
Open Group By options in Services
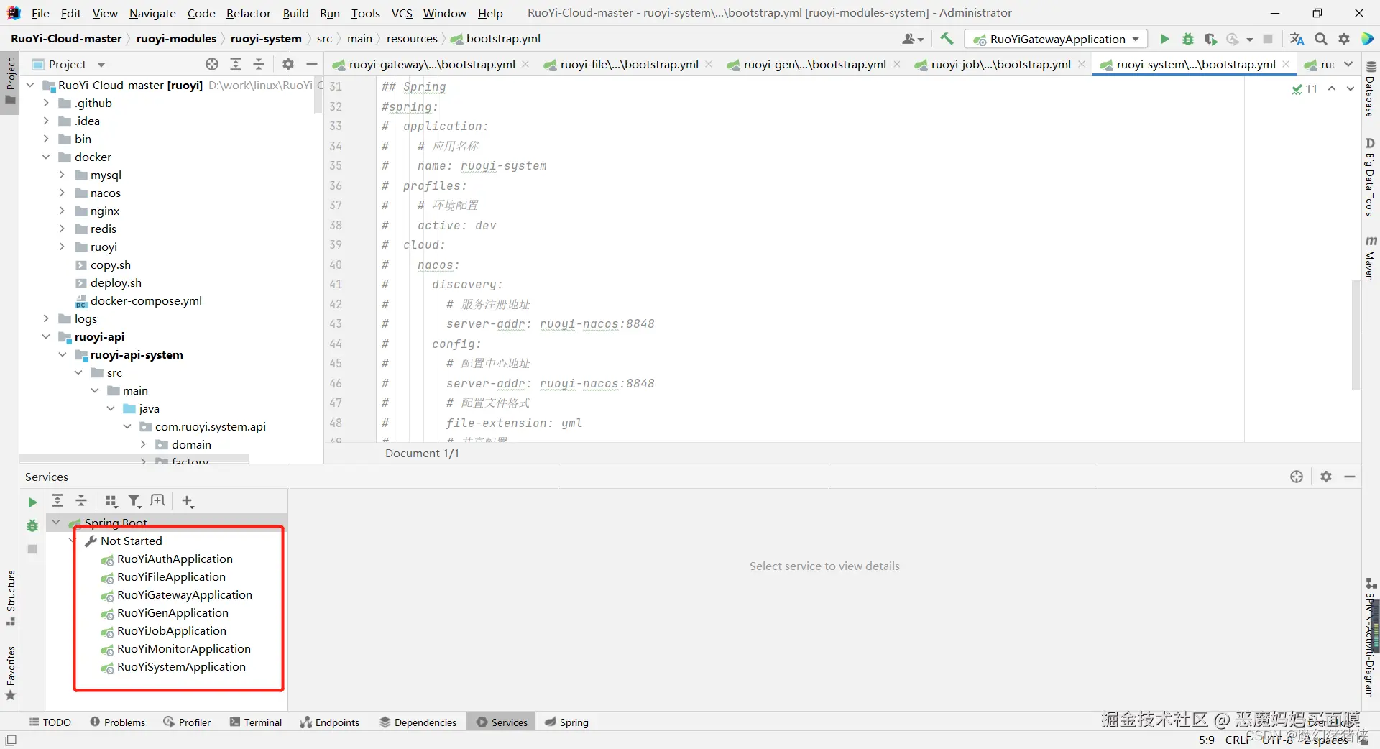111,501
